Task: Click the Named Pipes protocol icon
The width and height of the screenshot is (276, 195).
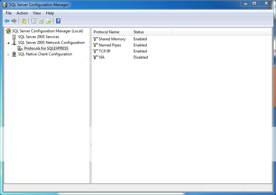Action: click(x=96, y=45)
